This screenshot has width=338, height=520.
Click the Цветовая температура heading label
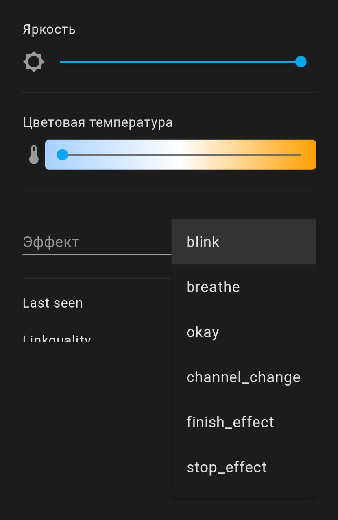[98, 122]
